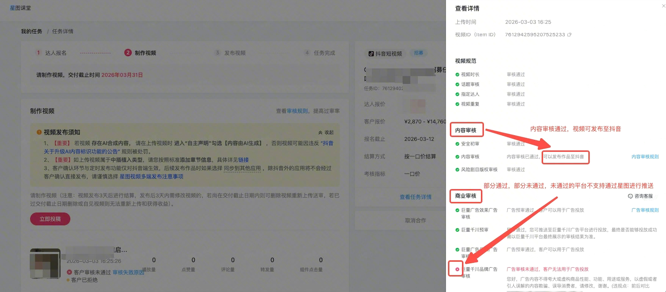Go back to 我的任务 breadcrumb
Image resolution: width=666 pixels, height=292 pixels.
[31, 31]
